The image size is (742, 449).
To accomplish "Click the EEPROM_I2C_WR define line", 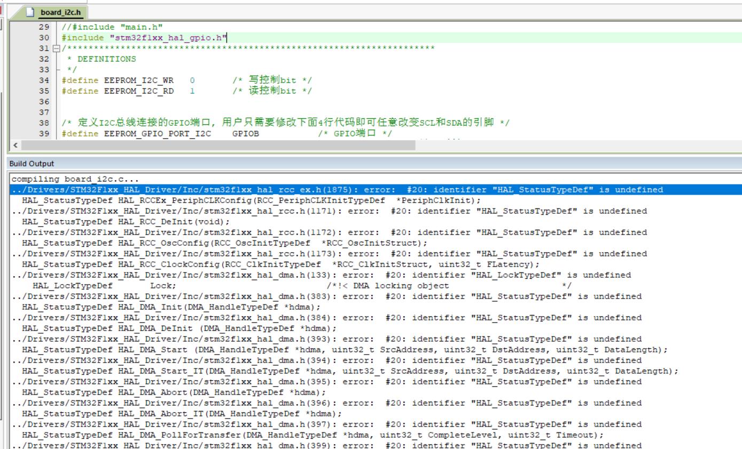I will click(x=187, y=81).
